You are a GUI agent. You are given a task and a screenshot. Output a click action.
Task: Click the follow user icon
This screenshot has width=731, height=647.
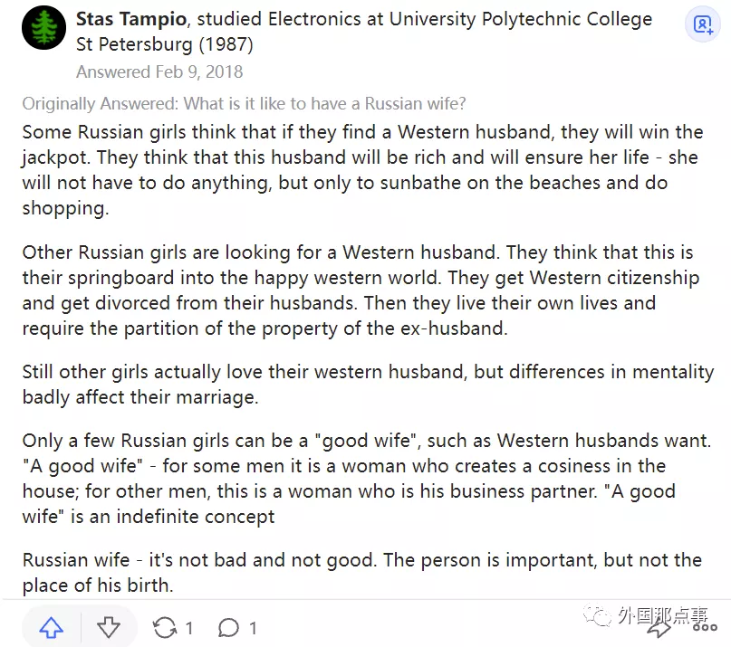tap(703, 25)
